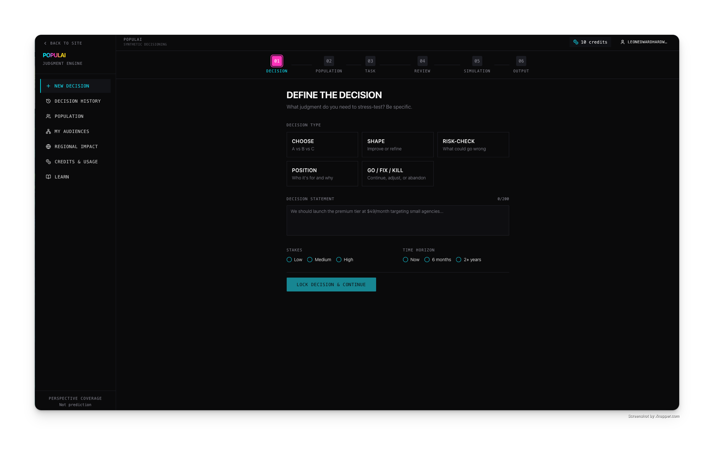This screenshot has height=453, width=714.
Task: Select Medium stakes radio button
Action: [x=310, y=260]
